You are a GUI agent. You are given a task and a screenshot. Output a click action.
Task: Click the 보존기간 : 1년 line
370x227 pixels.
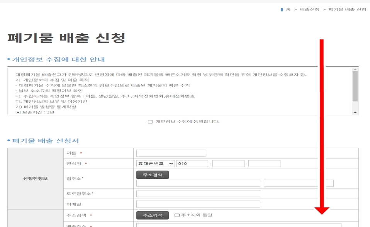tap(35, 112)
